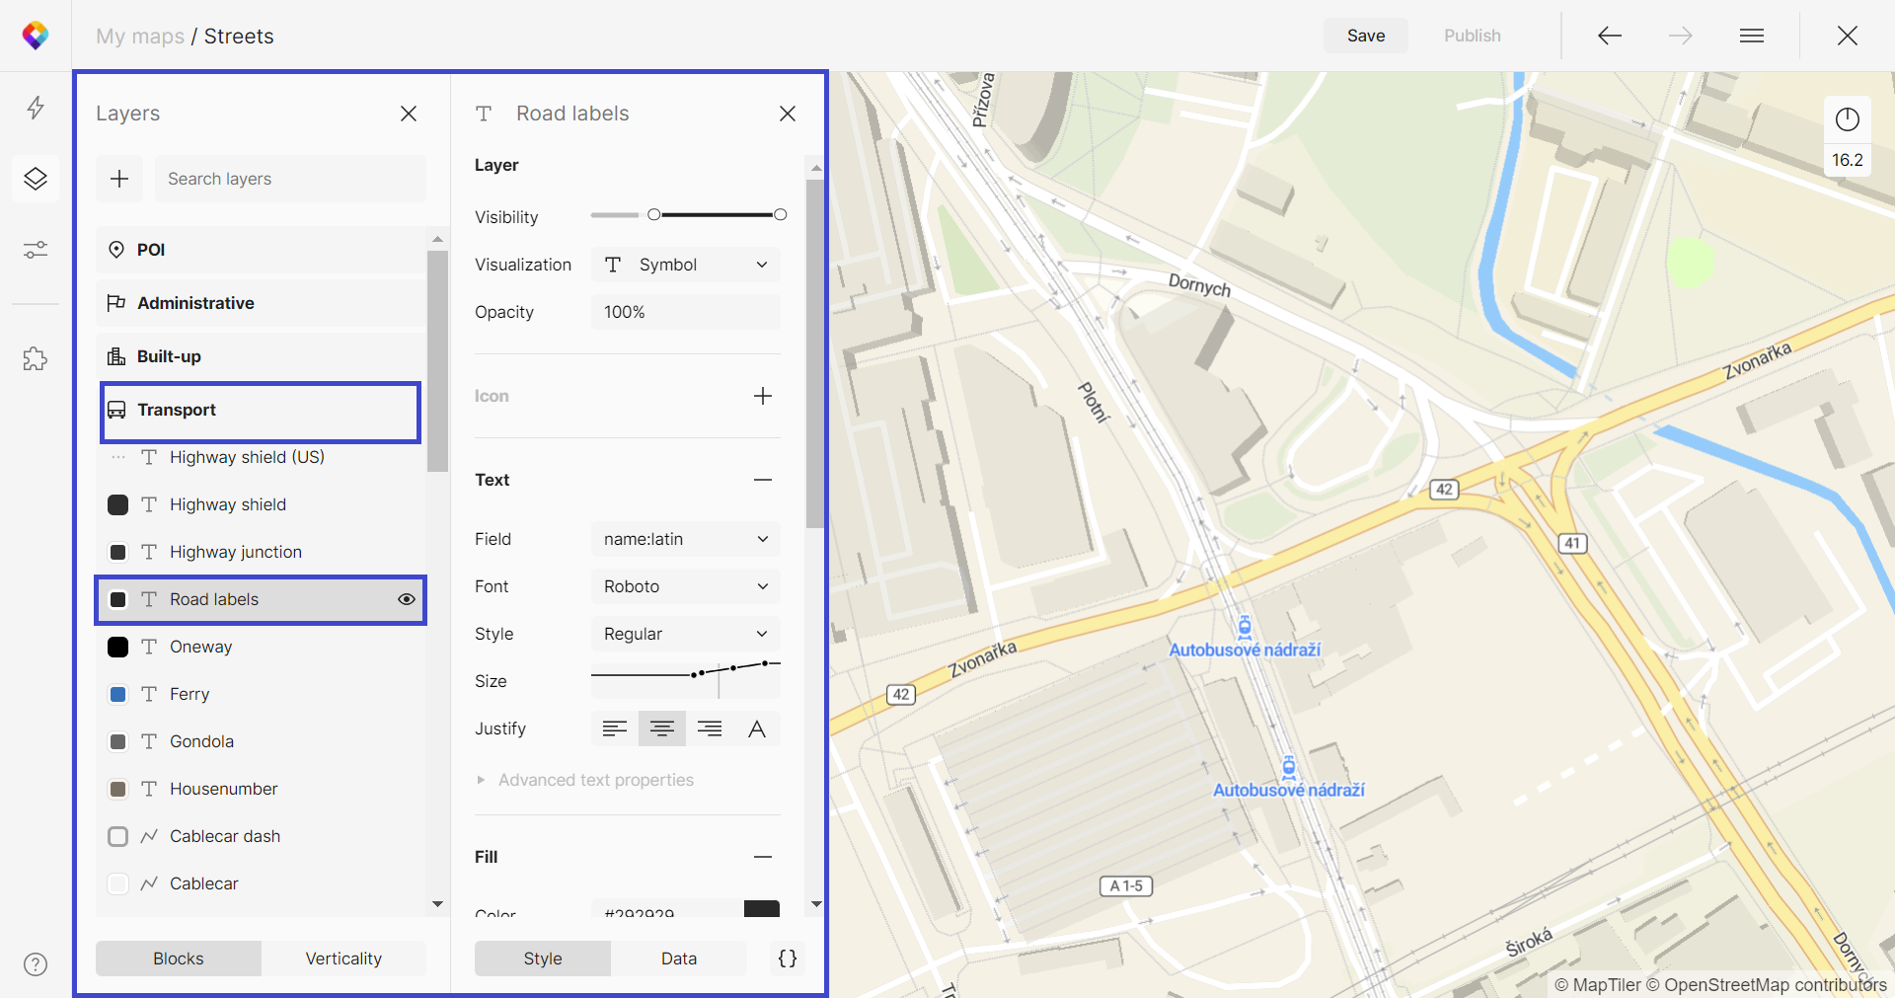Switch to the Data tab
This screenshot has width=1895, height=998.
pyautogui.click(x=679, y=959)
